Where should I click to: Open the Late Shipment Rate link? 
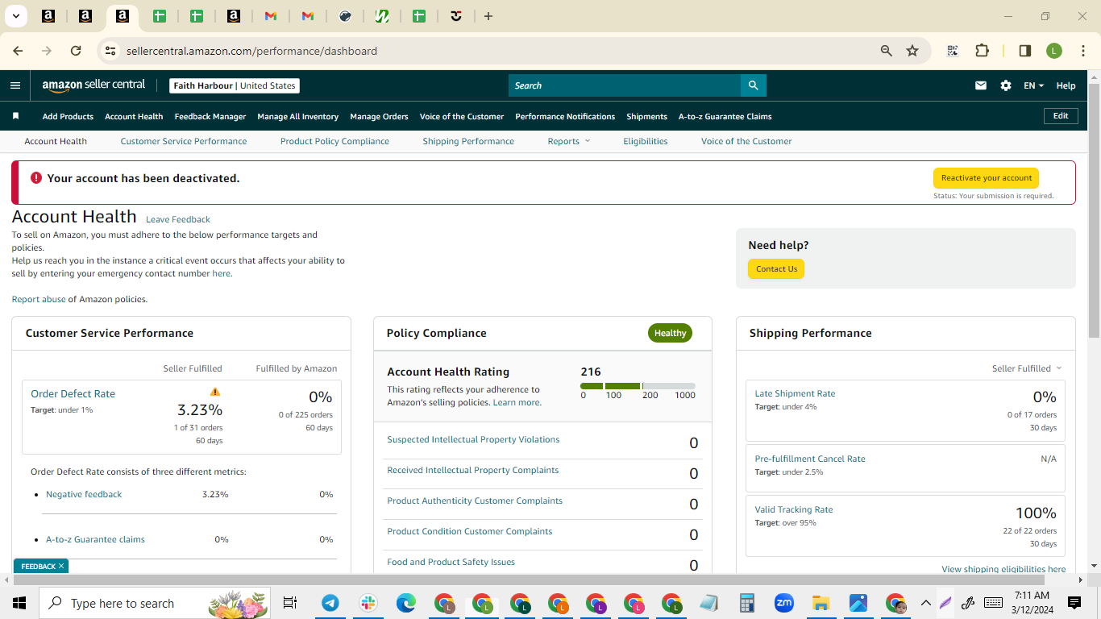pyautogui.click(x=795, y=393)
